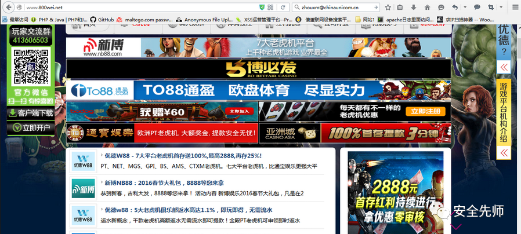The width and height of the screenshot is (521, 234).
Task: Click the green shield security icon
Action: click(262, 8)
